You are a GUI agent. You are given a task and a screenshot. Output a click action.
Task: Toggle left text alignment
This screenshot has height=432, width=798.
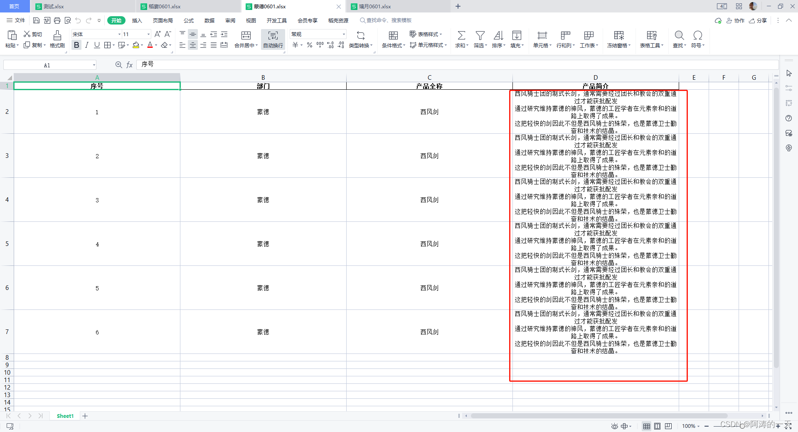182,45
